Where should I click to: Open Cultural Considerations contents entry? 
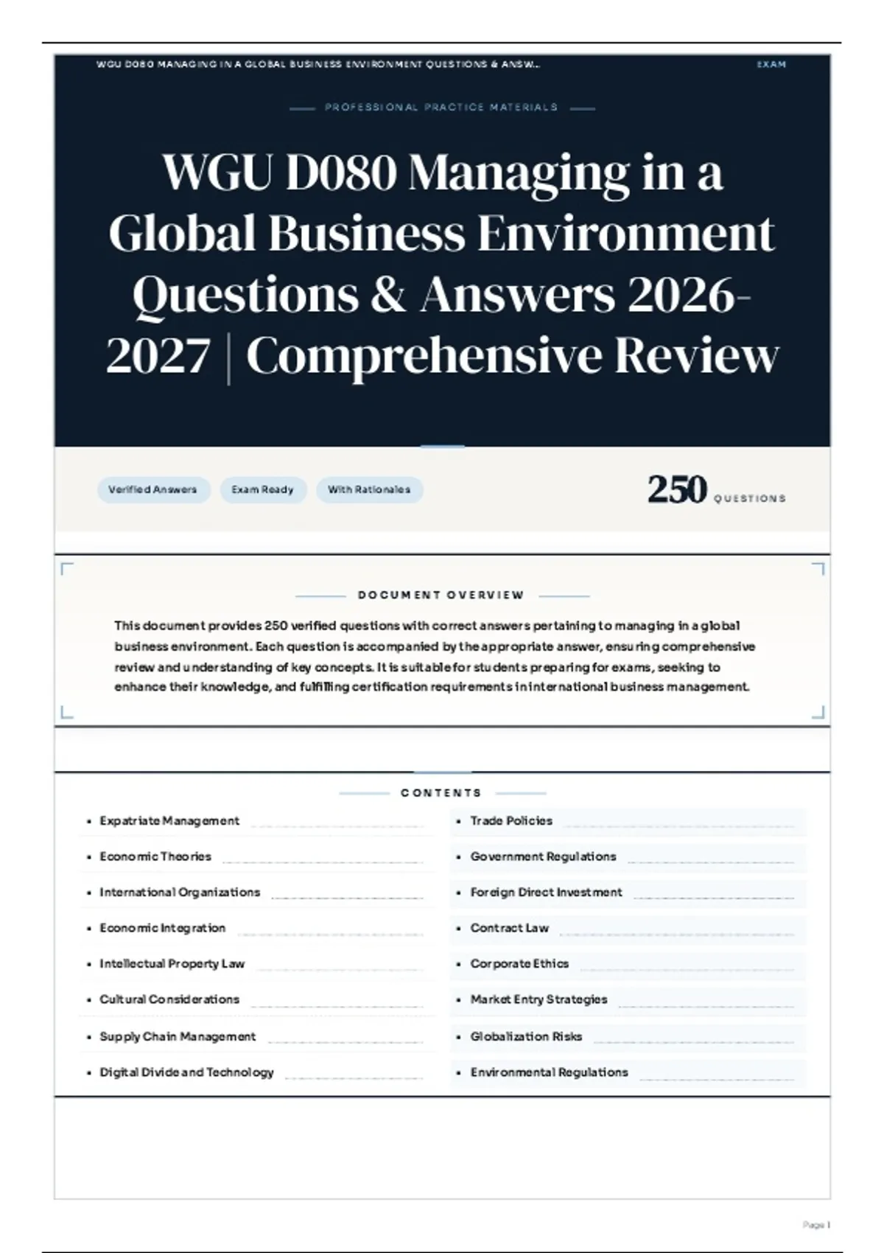[x=256, y=999]
